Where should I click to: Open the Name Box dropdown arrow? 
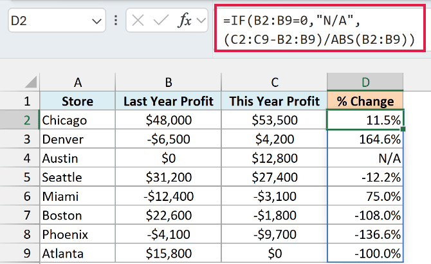point(96,21)
